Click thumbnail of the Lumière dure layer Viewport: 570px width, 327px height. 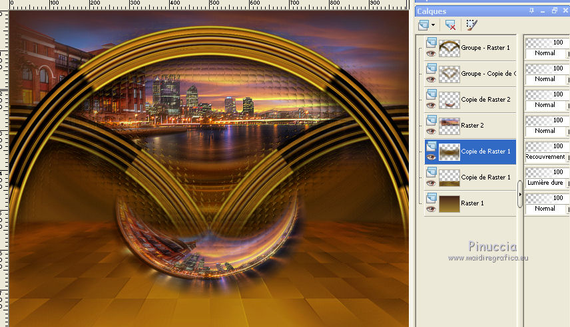click(449, 178)
